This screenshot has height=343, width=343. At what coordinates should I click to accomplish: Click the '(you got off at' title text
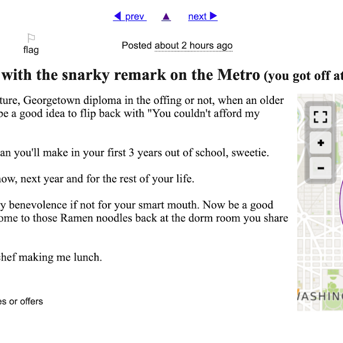coord(303,76)
